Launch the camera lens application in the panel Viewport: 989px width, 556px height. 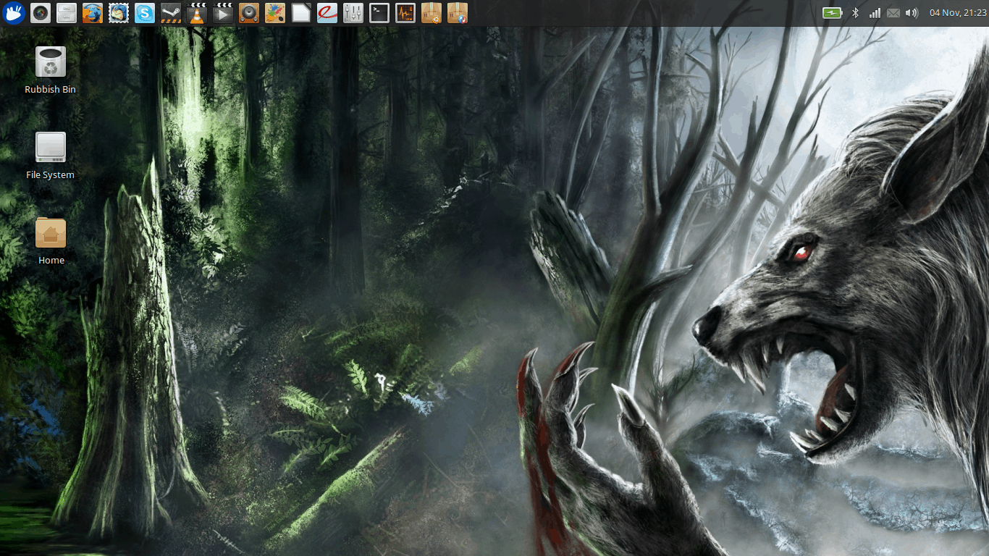[x=41, y=13]
